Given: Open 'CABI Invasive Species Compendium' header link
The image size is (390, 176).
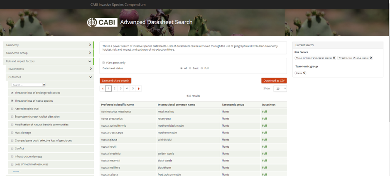Looking at the screenshot, I should click(x=118, y=5).
